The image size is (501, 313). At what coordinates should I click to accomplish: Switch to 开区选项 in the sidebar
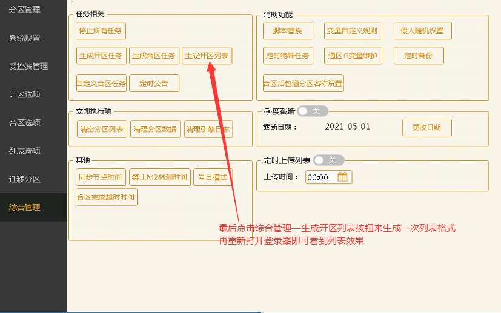[25, 94]
